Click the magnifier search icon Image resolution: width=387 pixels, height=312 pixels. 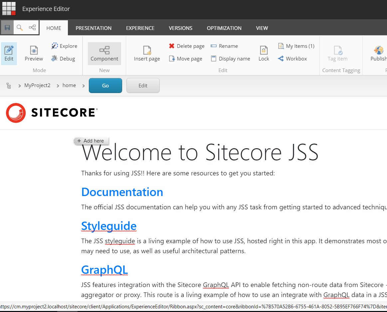(x=20, y=27)
